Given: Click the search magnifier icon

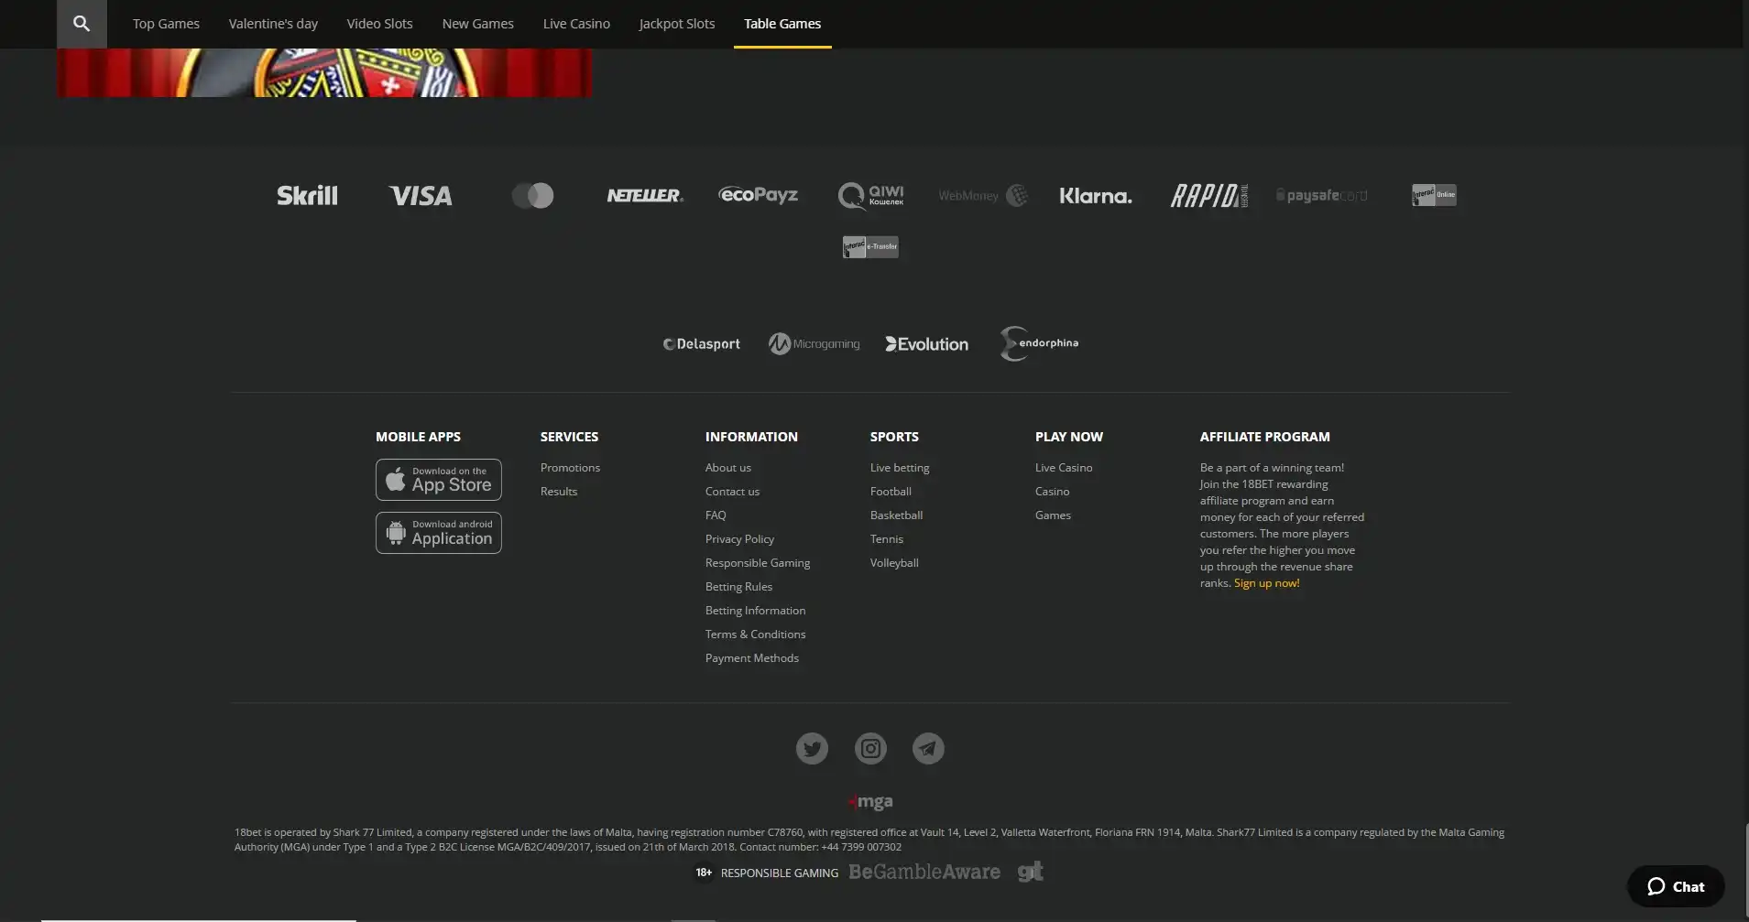Looking at the screenshot, I should coord(82,24).
